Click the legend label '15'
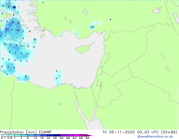The height and width of the screenshot is (139, 179). coord(42,138)
